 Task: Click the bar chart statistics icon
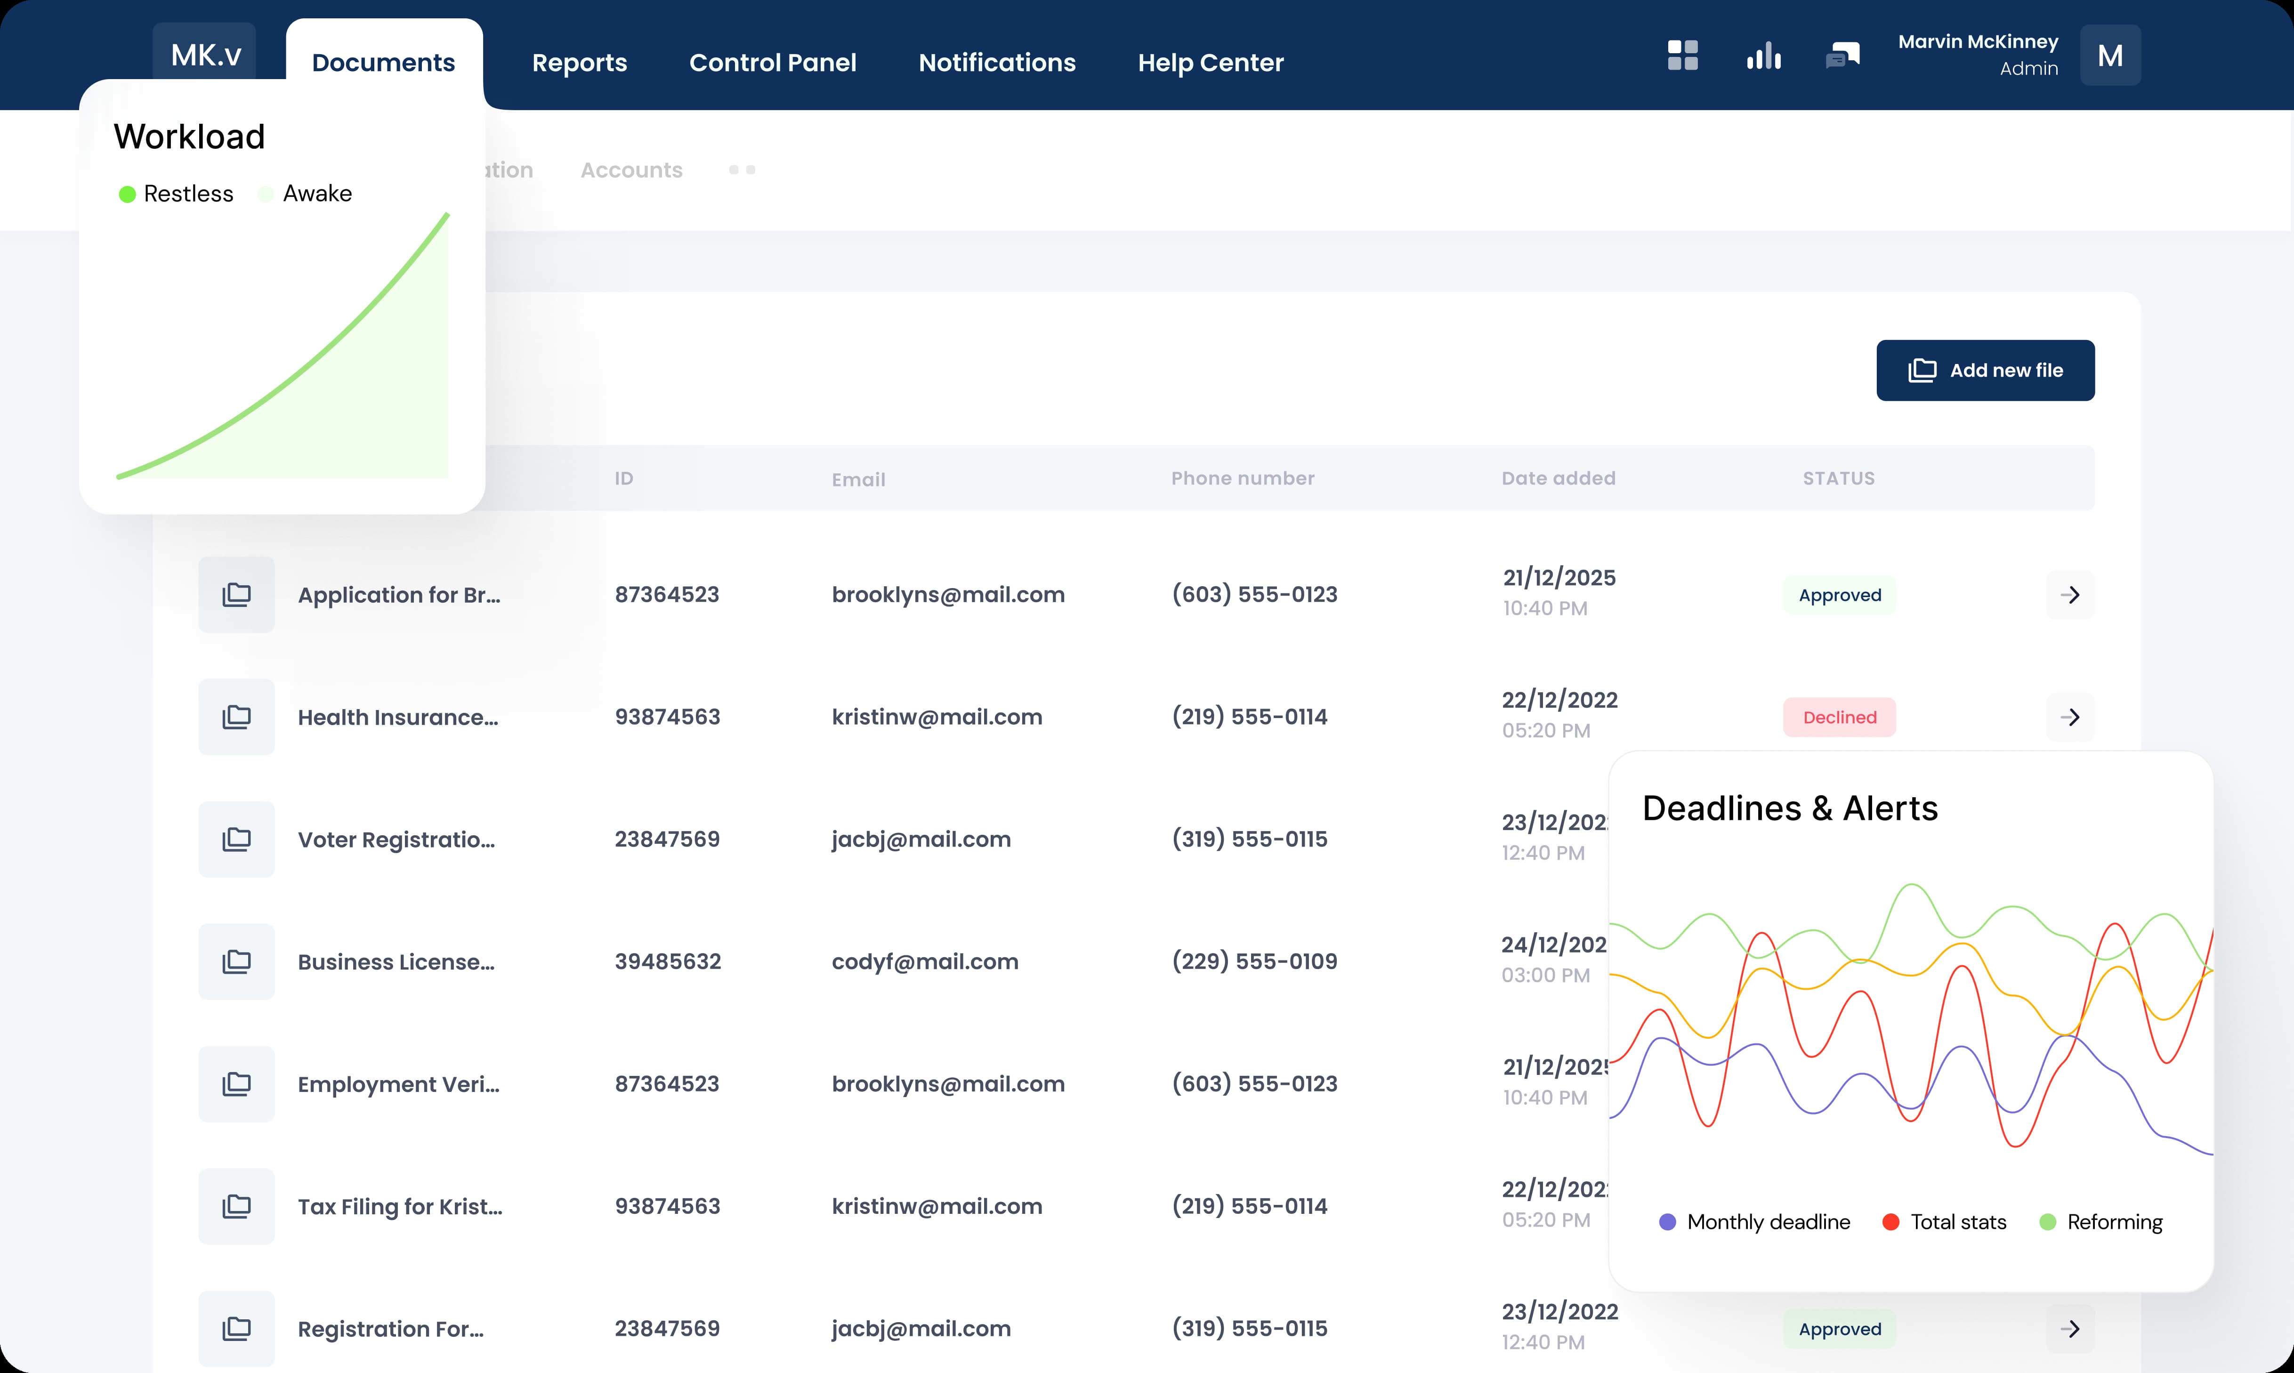pos(1764,56)
